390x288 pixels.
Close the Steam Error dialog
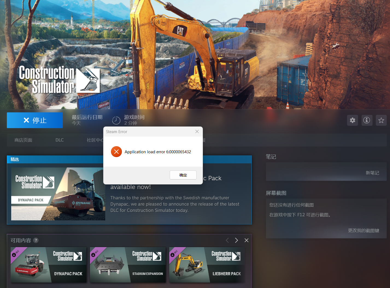click(197, 131)
